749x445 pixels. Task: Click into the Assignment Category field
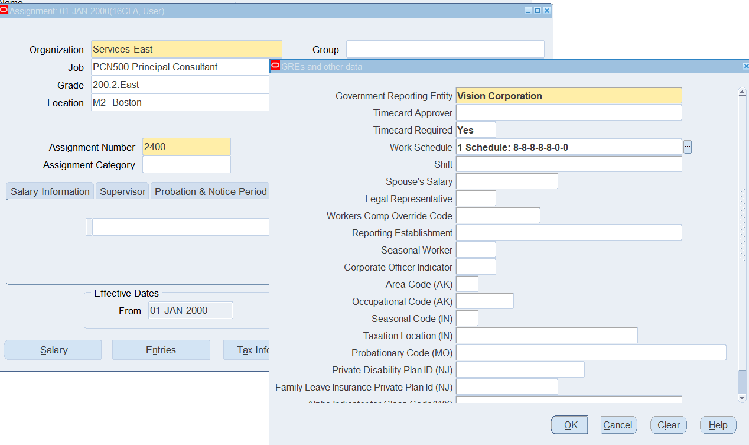[x=186, y=165]
